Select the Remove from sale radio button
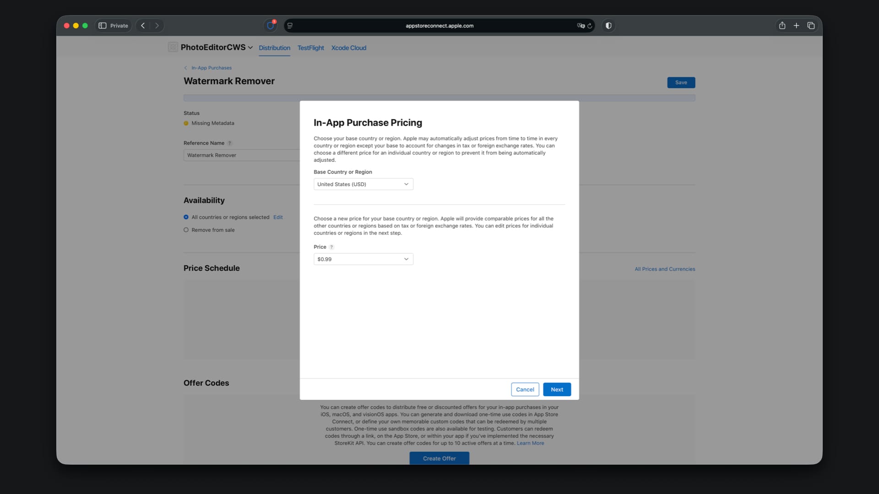 click(186, 230)
